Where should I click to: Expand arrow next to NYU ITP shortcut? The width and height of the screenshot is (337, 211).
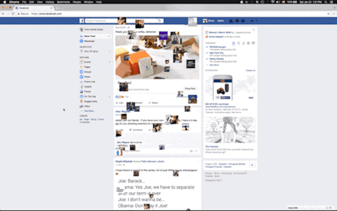(110, 51)
